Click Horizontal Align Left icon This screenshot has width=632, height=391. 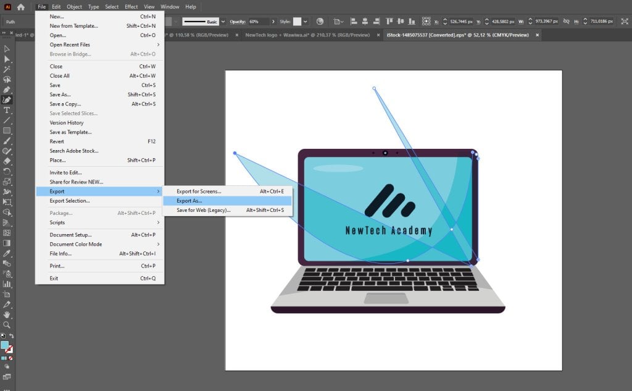(354, 22)
